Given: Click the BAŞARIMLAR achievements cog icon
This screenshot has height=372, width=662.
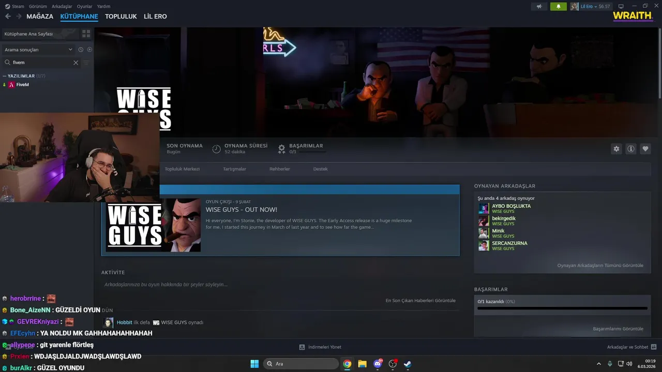Looking at the screenshot, I should (281, 149).
